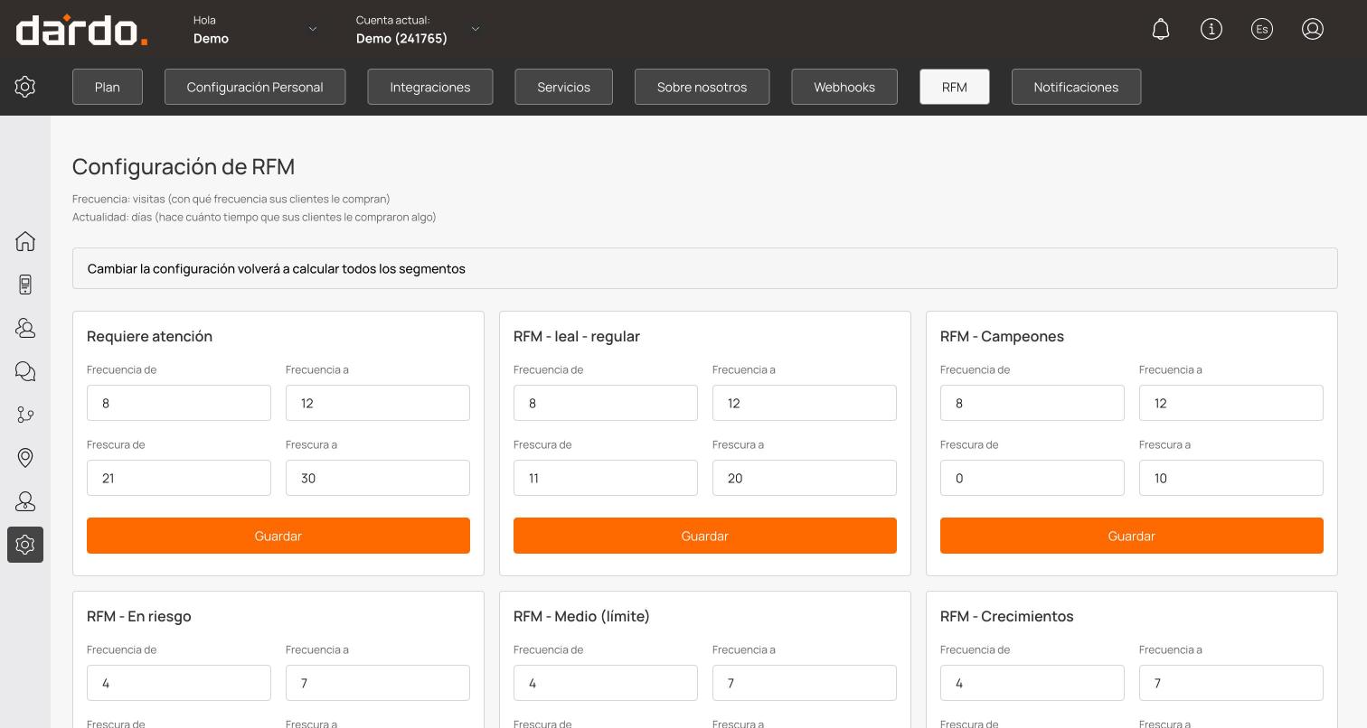
Task: Click Guardar for RFM - leal - regular
Action: pyautogui.click(x=705, y=536)
